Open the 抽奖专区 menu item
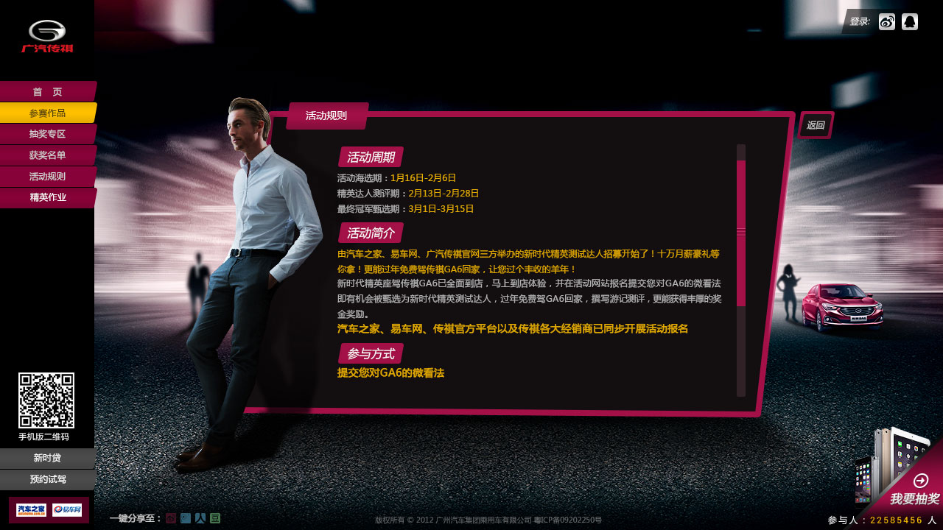Viewport: 943px width, 530px height. (48, 135)
